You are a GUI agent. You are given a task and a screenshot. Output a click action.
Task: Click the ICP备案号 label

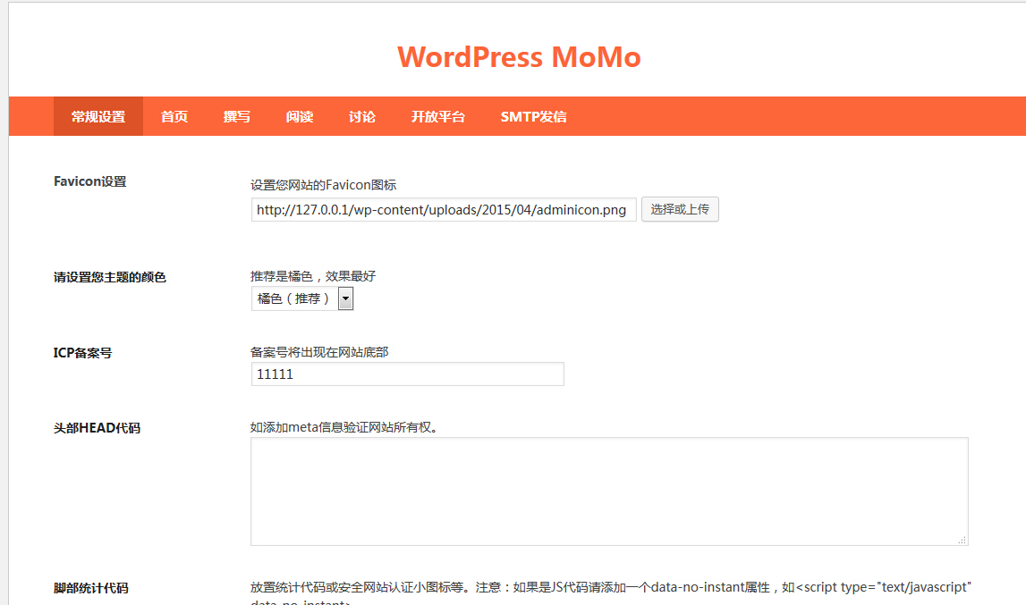coord(82,352)
